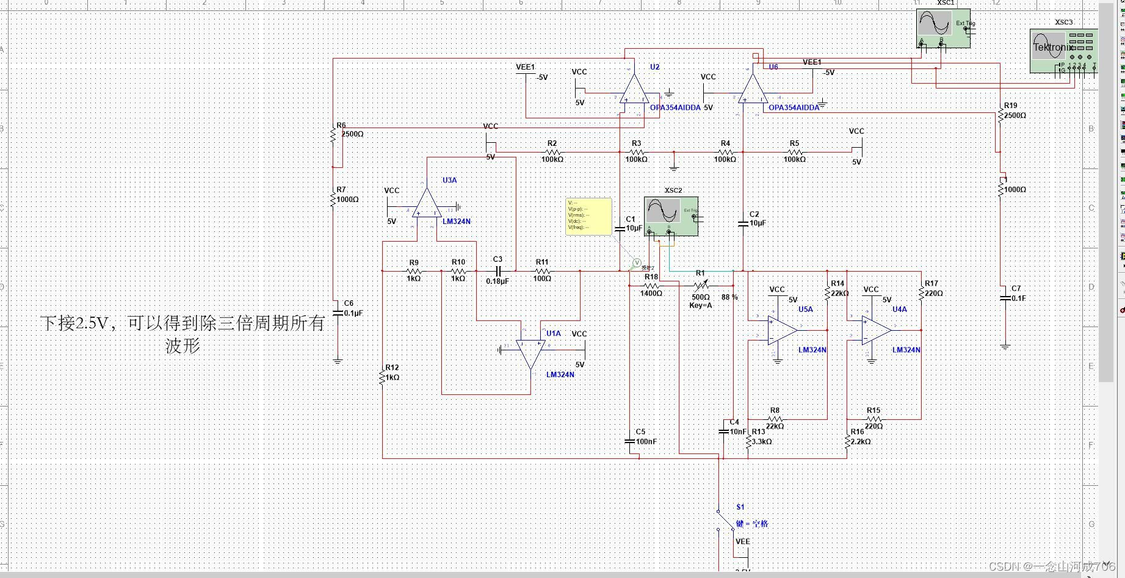Select resistor R16 2.2kΩ
This screenshot has width=1125, height=578.
[847, 441]
